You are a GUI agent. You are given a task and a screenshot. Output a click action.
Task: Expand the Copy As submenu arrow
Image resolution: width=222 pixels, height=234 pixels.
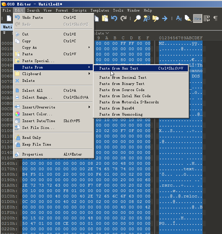pos(89,47)
